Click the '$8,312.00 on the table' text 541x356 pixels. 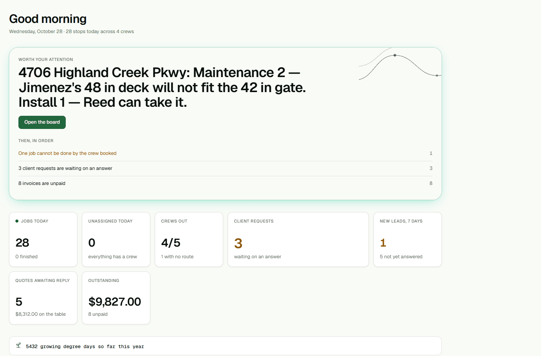click(x=41, y=314)
